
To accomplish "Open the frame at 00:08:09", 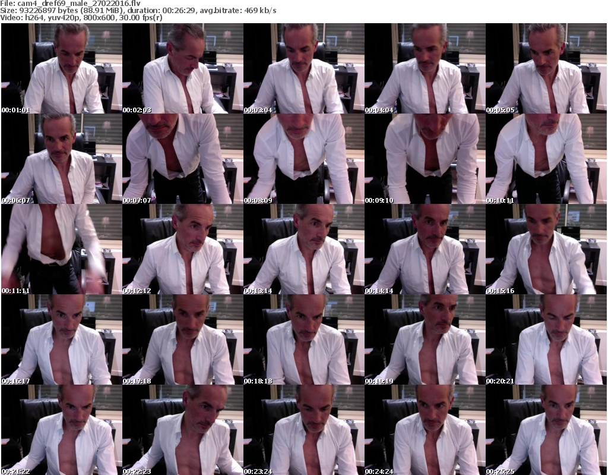I will [304, 159].
